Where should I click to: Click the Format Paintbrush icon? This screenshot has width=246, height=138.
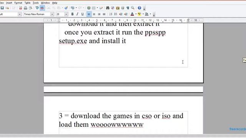[x=66, y=8]
